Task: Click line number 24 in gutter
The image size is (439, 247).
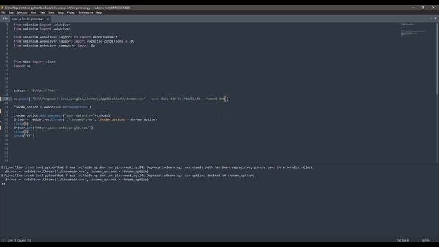Action: [6, 119]
